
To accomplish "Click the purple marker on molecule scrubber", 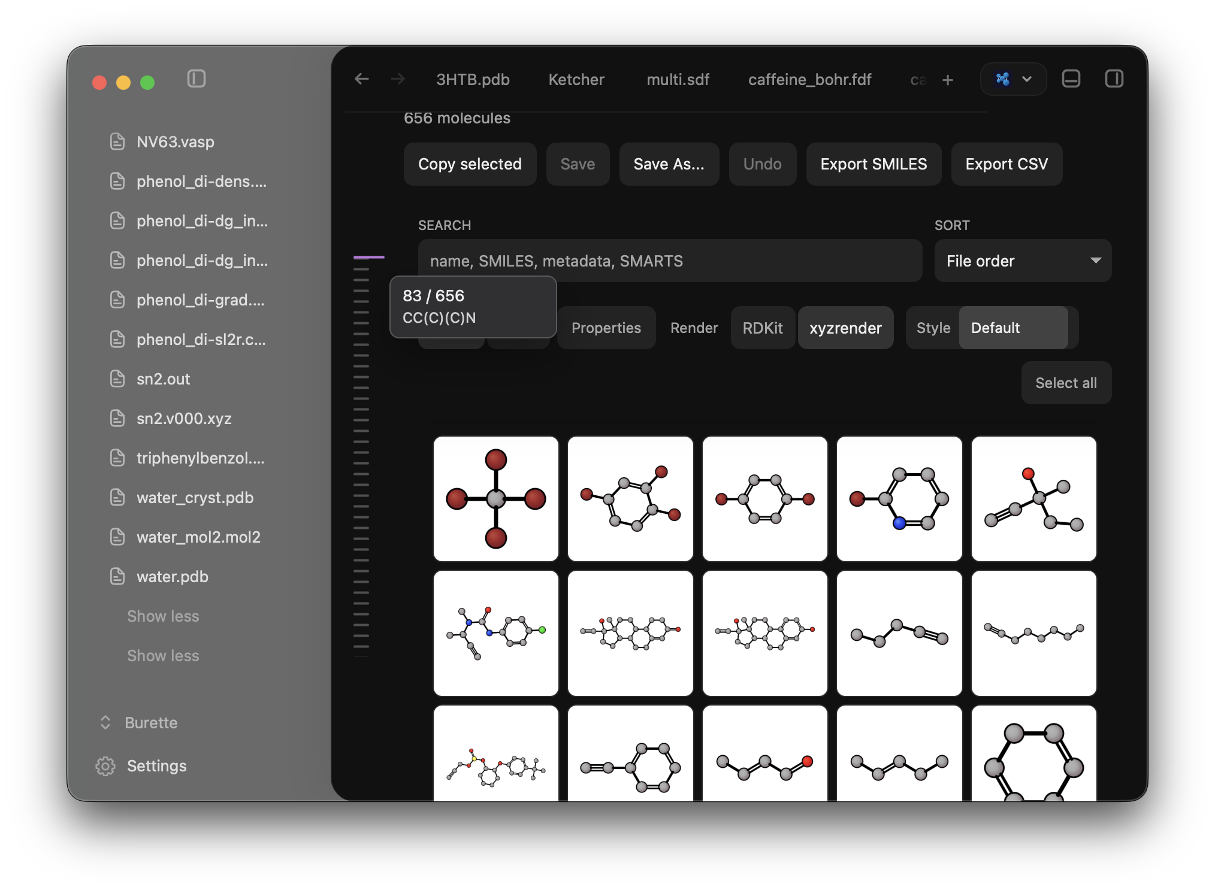I will tap(369, 257).
